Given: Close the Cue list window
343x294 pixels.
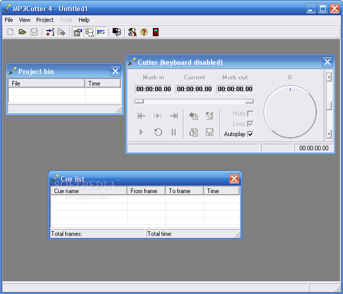Looking at the screenshot, I should click(x=234, y=178).
